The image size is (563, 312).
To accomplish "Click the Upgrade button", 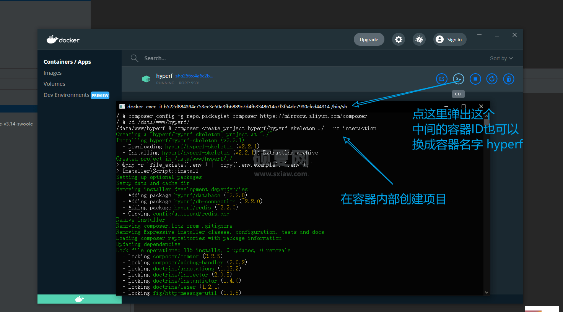I will [x=369, y=39].
